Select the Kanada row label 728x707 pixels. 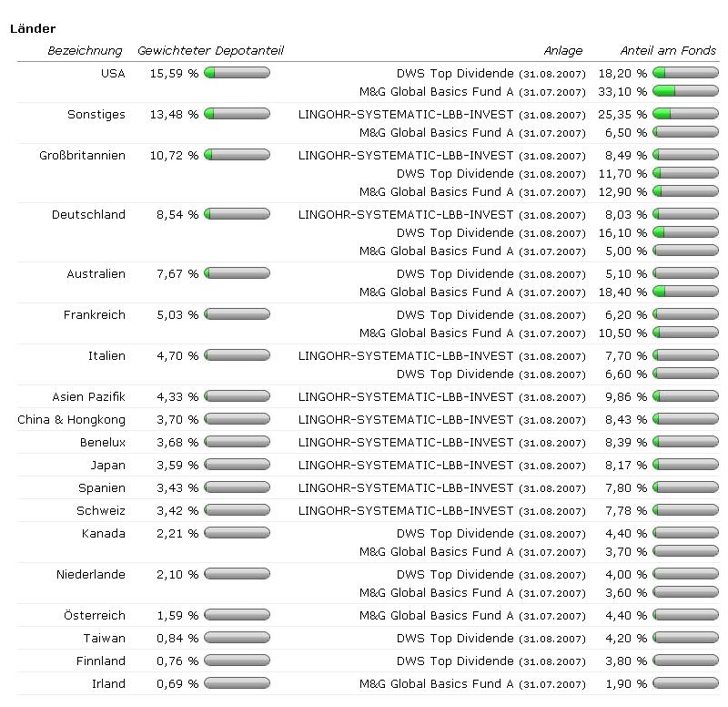tap(104, 534)
